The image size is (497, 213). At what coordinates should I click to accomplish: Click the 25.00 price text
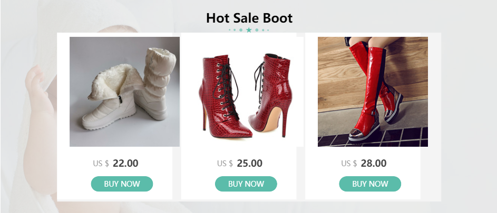(x=249, y=164)
